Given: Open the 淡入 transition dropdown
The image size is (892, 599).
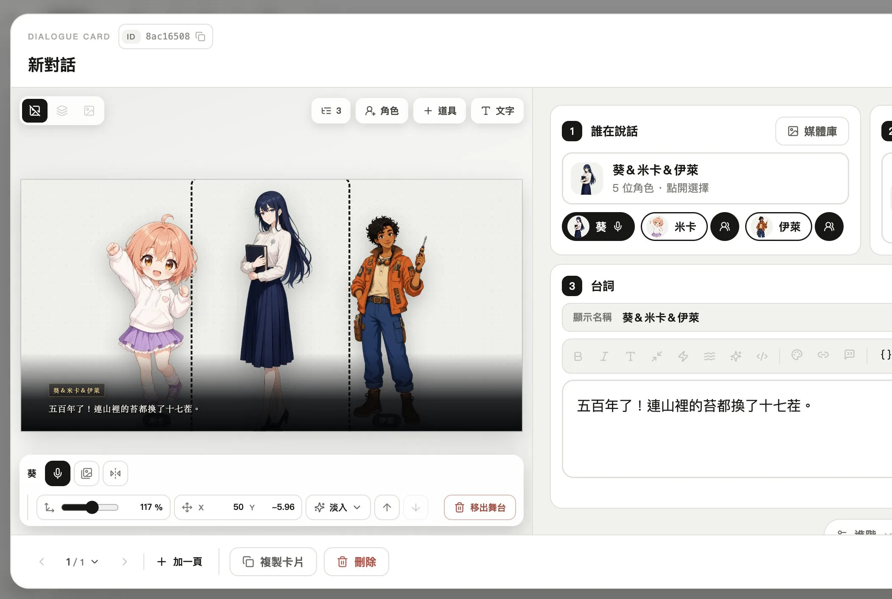Looking at the screenshot, I should pyautogui.click(x=338, y=507).
